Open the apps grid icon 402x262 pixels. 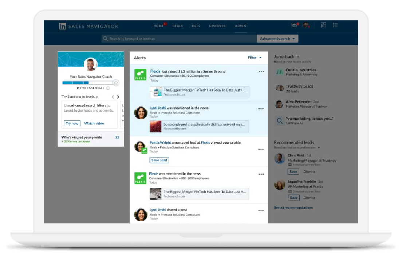(335, 25)
